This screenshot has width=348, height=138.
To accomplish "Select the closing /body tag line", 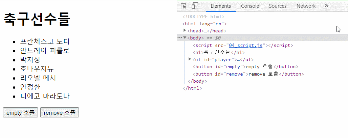I will point(197,81).
